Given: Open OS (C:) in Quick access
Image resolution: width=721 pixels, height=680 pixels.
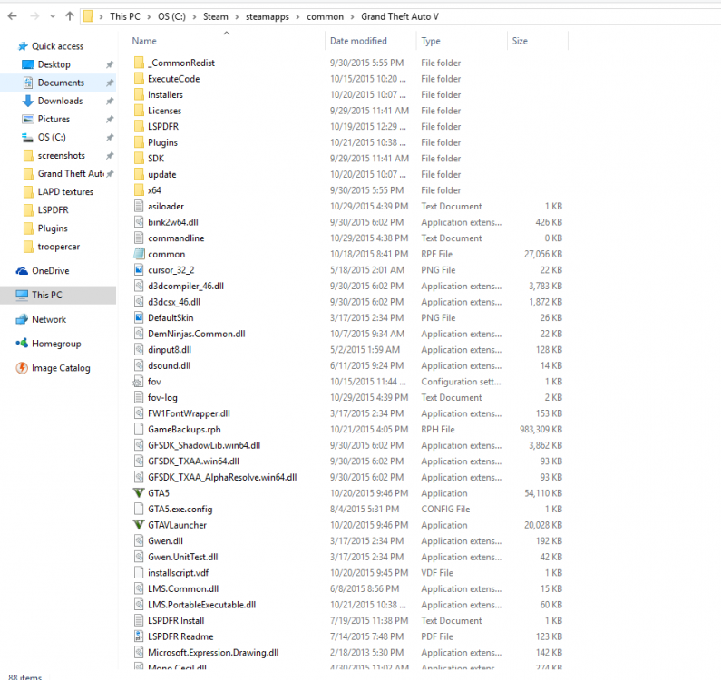Looking at the screenshot, I should tap(52, 138).
